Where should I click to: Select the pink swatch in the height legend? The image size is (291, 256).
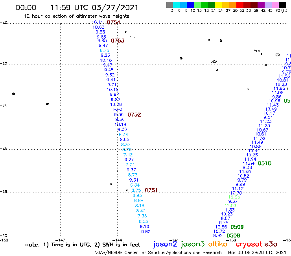tap(275, 5)
